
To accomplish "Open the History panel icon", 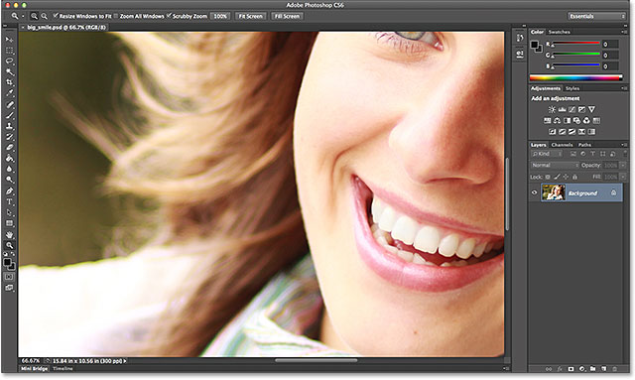I will click(520, 38).
